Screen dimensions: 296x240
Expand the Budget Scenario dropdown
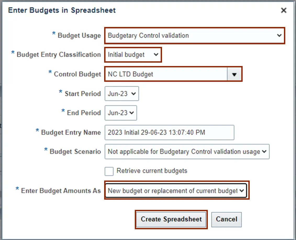[x=187, y=152]
